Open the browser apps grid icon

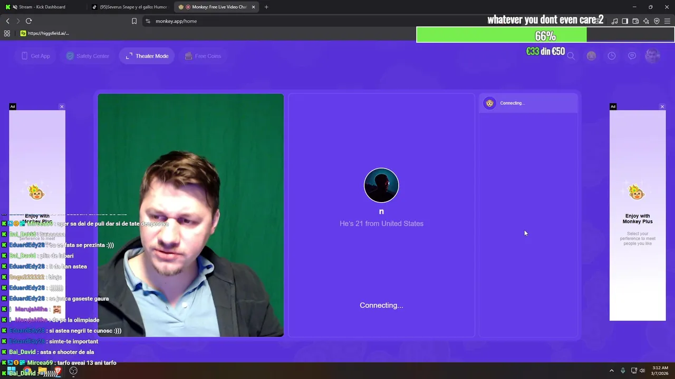click(x=7, y=33)
